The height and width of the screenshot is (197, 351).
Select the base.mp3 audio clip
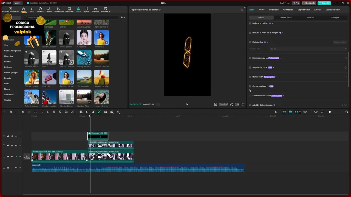(138, 168)
